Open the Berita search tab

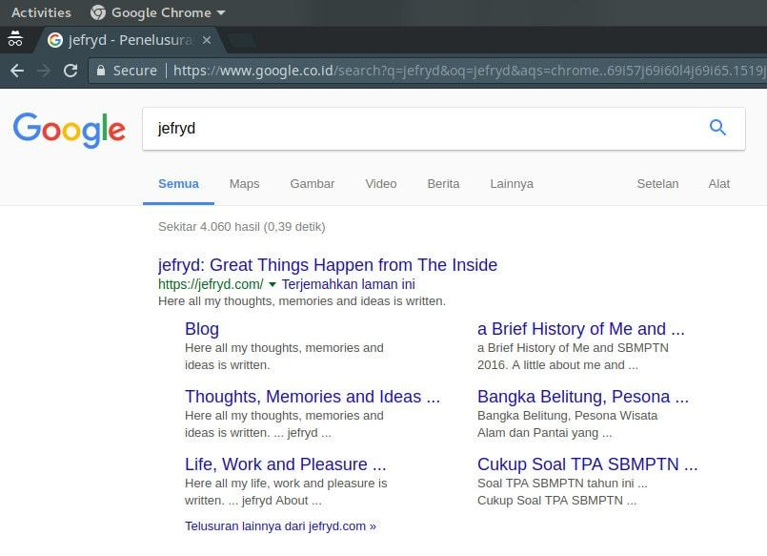tap(443, 184)
